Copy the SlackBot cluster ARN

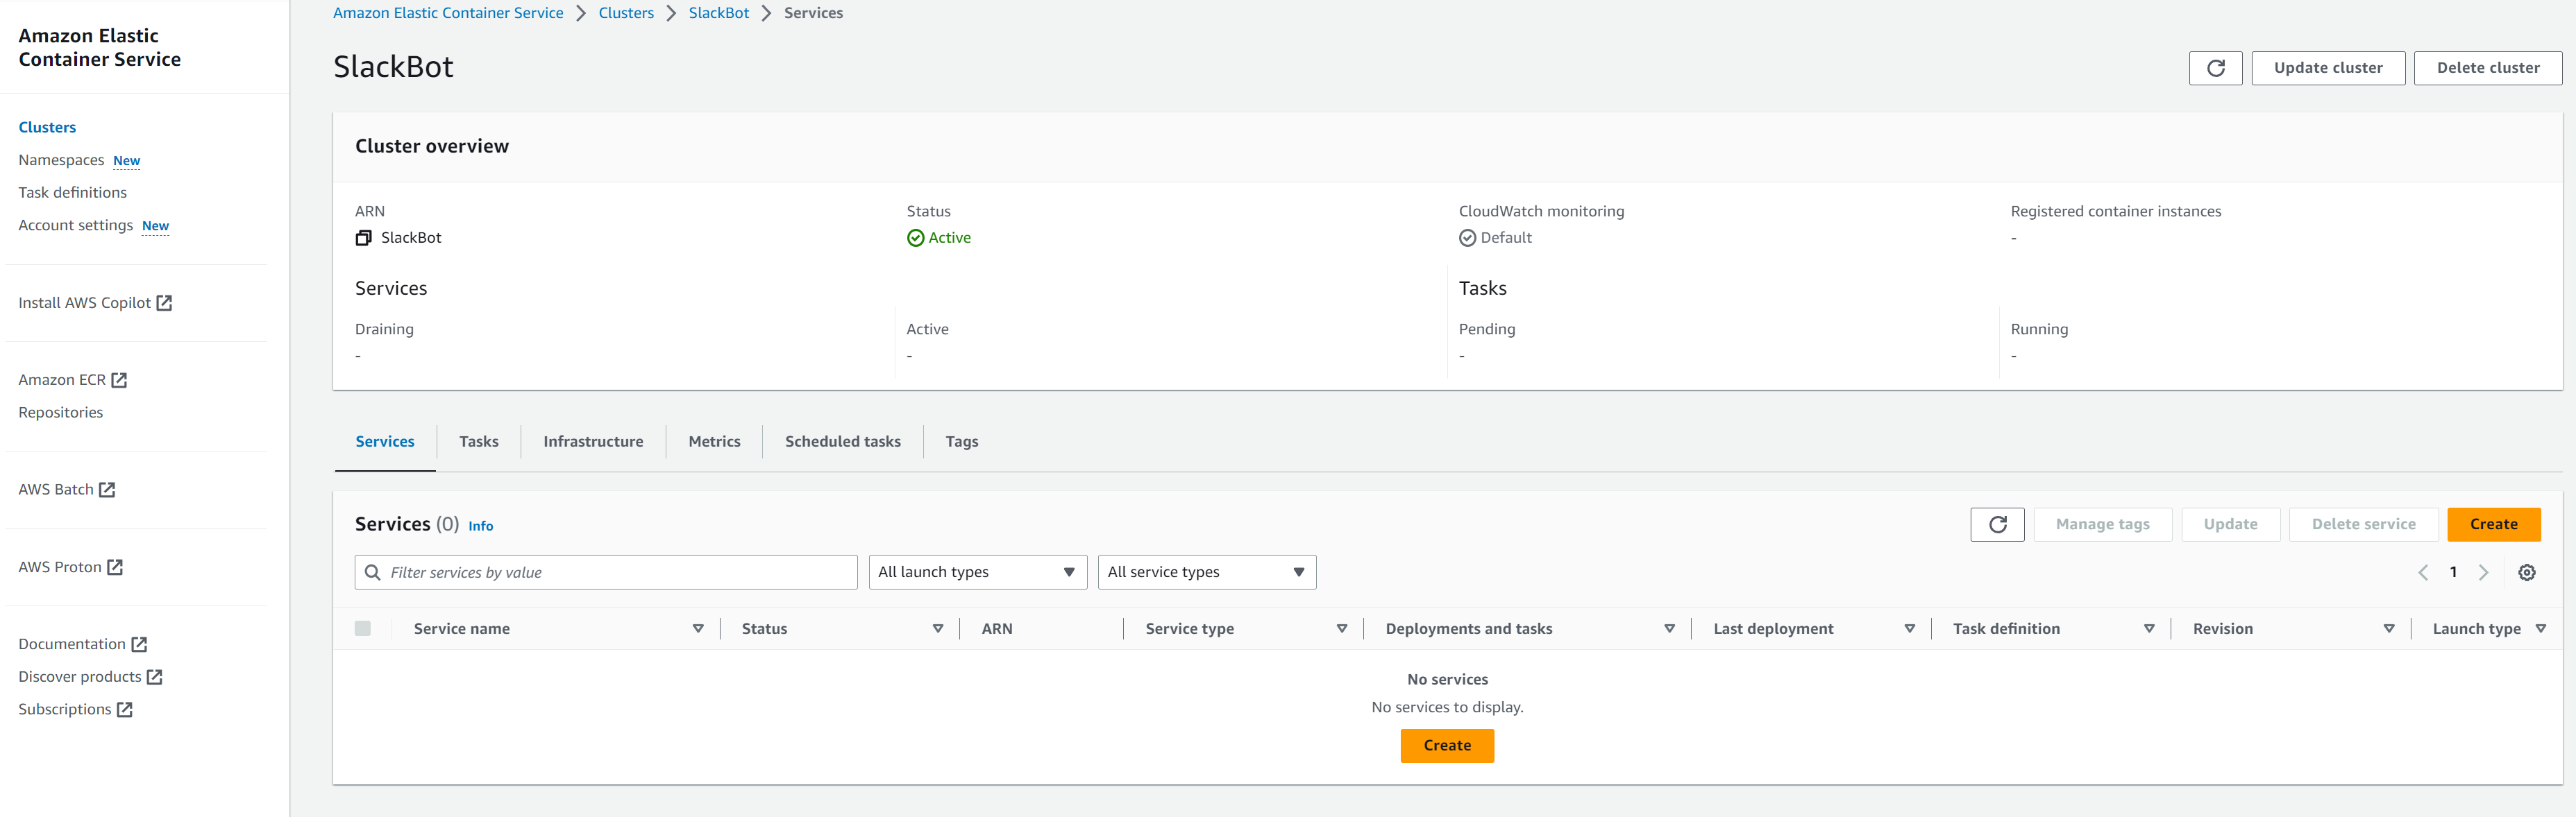[x=363, y=238]
